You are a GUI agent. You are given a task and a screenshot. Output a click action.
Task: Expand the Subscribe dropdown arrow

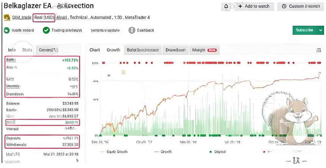321,30
